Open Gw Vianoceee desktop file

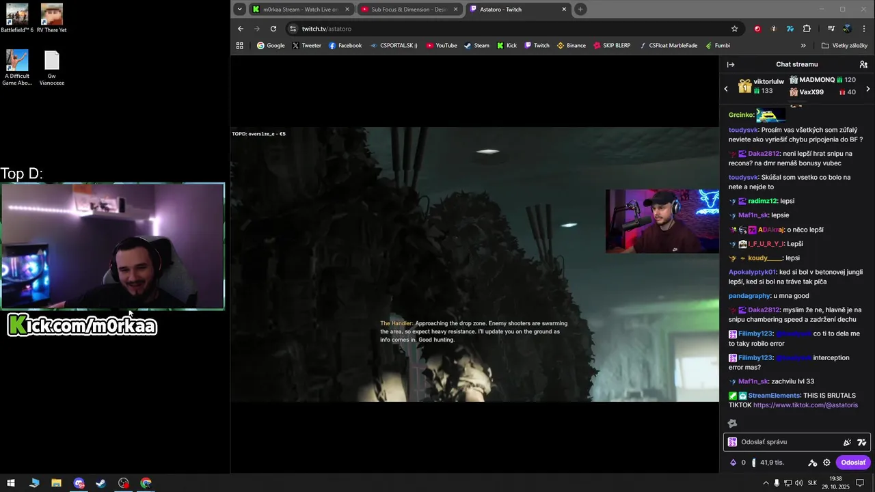(52, 68)
